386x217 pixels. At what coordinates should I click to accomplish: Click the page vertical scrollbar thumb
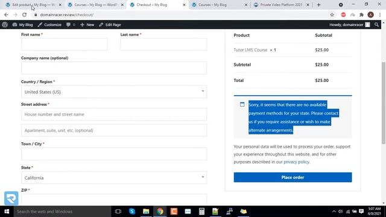point(384,103)
